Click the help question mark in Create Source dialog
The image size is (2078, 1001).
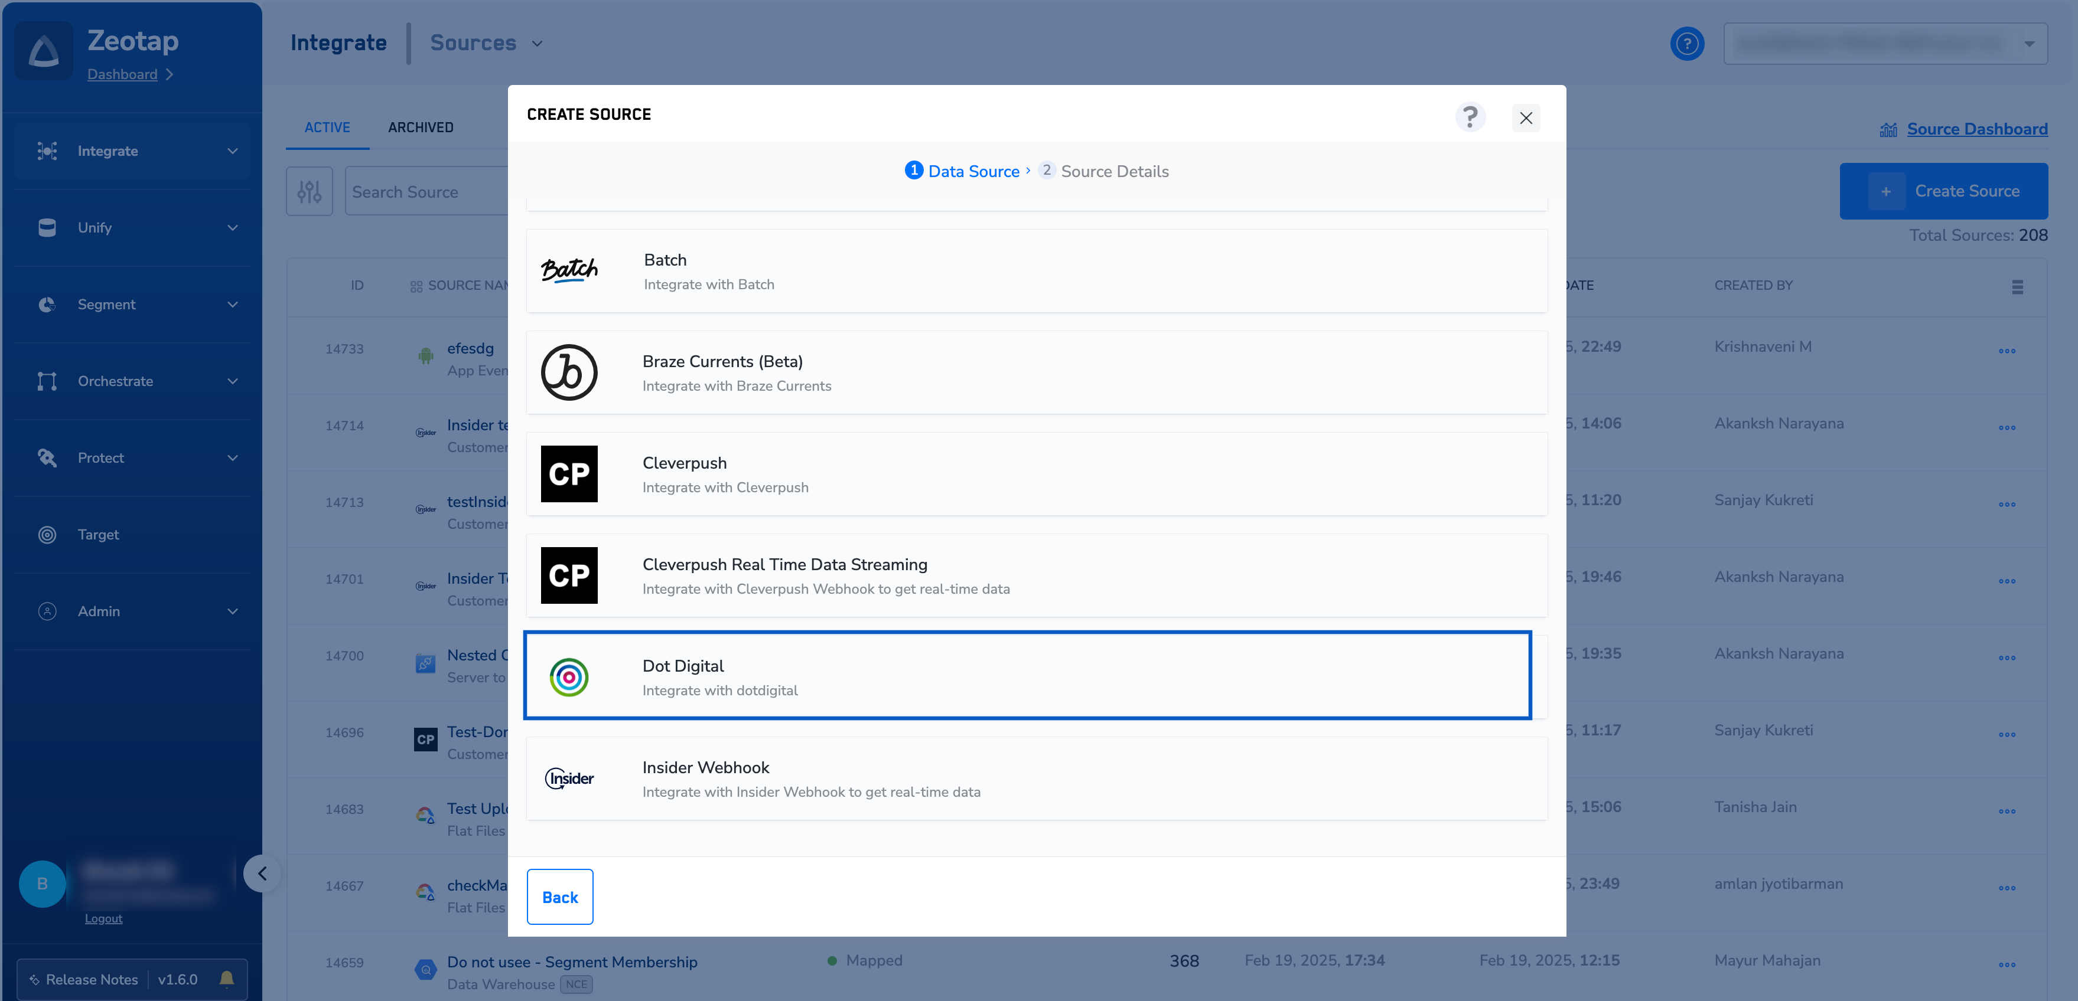(x=1470, y=117)
